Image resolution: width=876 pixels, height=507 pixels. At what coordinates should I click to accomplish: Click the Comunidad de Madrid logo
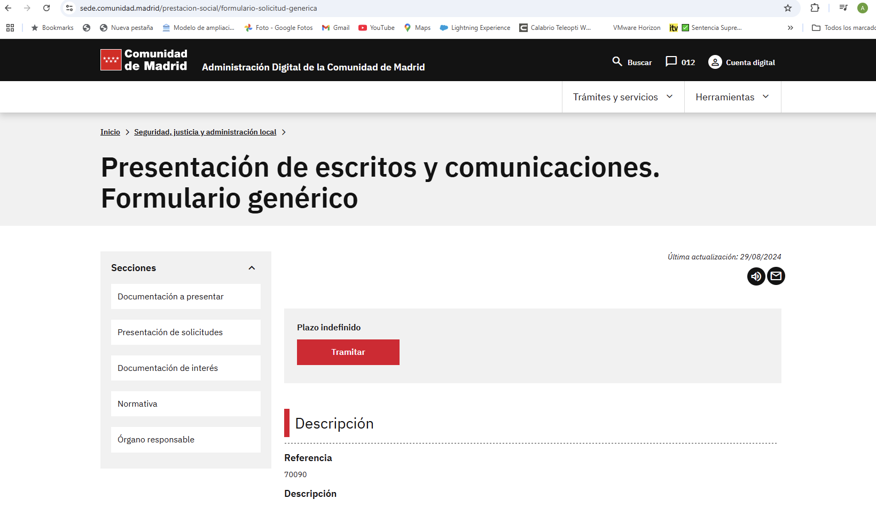[144, 60]
